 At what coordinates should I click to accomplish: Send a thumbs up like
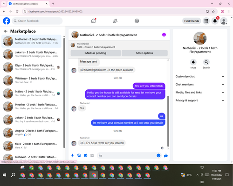pyautogui.click(x=166, y=155)
